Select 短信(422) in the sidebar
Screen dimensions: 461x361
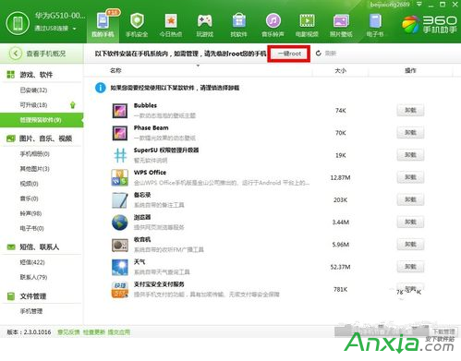[x=32, y=262]
